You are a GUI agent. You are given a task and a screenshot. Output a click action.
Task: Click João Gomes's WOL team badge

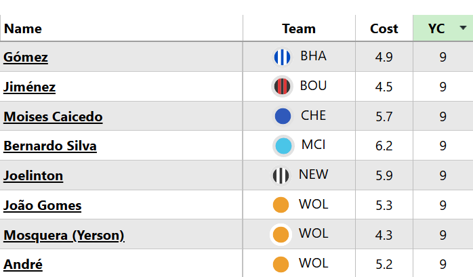(281, 205)
